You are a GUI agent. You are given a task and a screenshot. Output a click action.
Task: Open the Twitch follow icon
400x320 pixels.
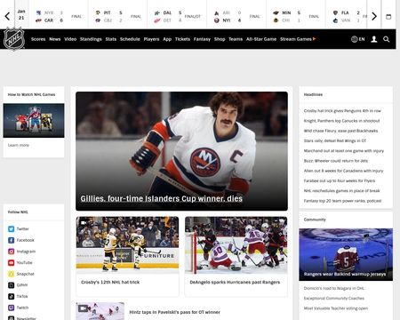[11, 308]
